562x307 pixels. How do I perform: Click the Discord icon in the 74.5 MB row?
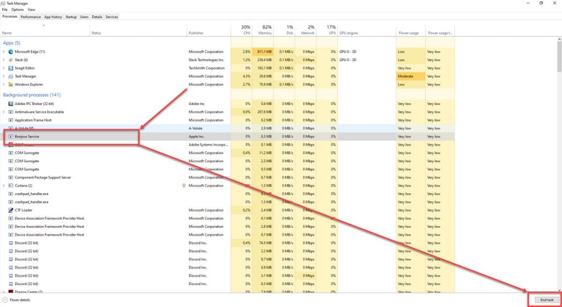coord(11,243)
